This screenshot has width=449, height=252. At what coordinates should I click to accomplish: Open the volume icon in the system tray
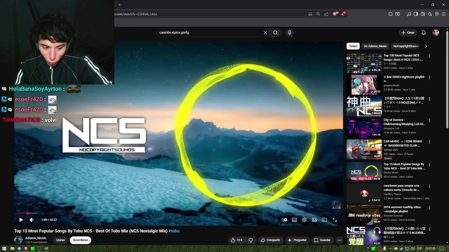412,248
